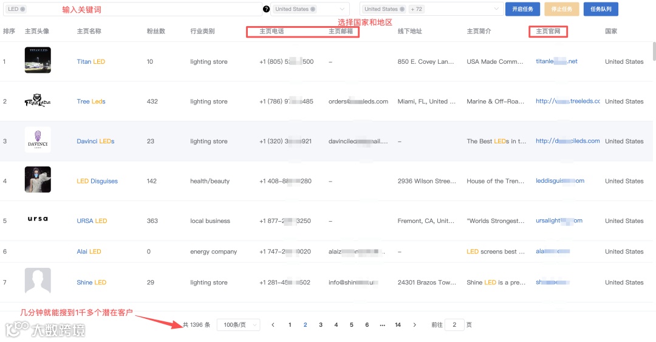Go to previous page arrow
The image size is (656, 342).
pos(273,325)
